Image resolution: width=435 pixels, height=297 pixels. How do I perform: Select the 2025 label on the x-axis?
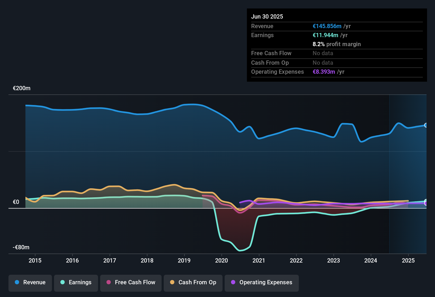tap(408, 261)
